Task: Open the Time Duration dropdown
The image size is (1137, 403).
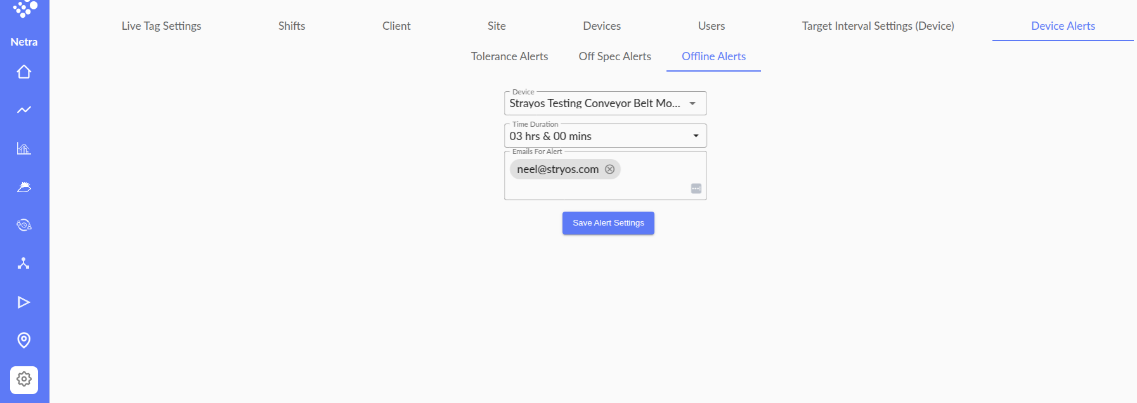Action: click(696, 136)
